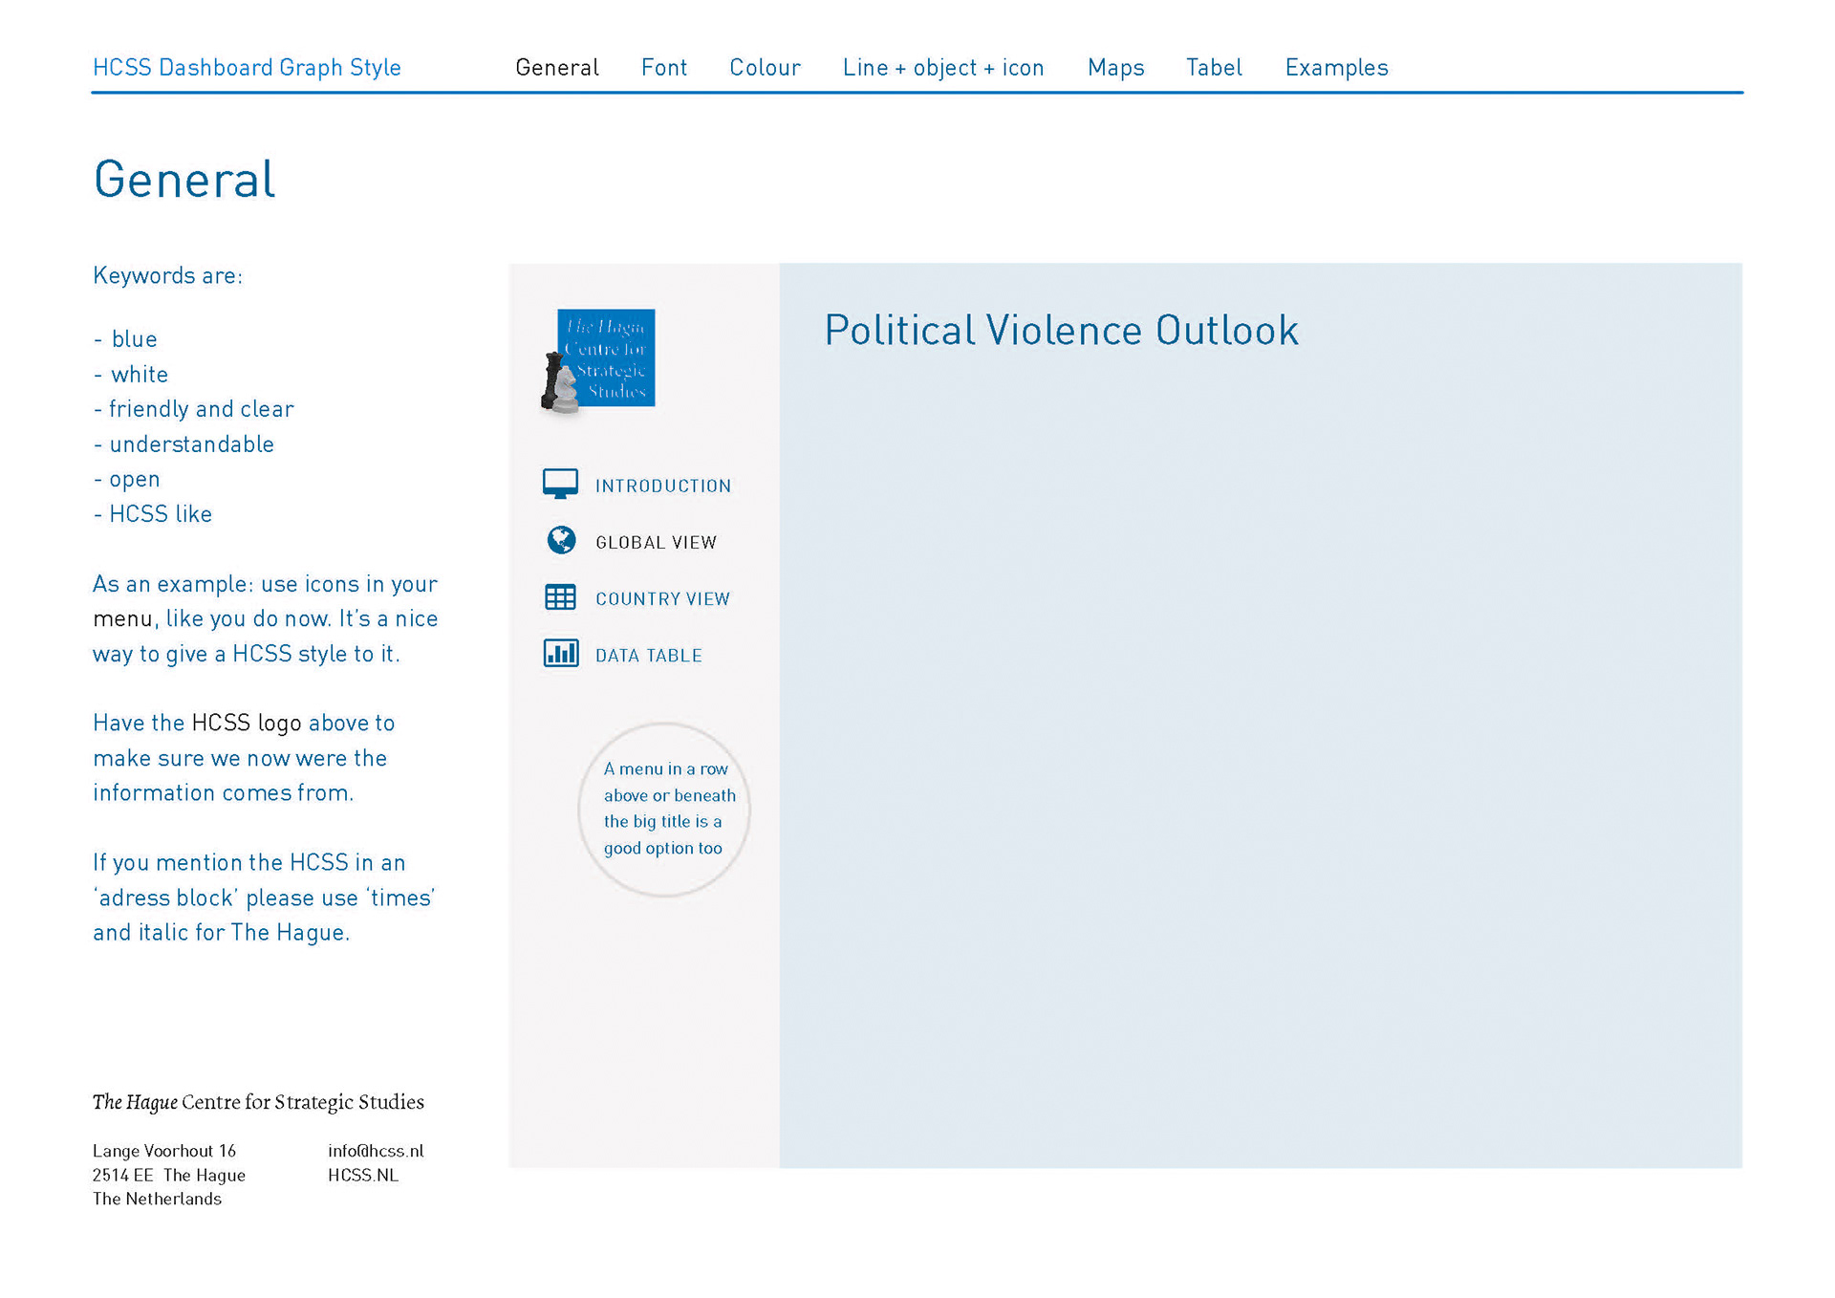Viewport: 1835px width, 1298px height.
Task: Select the DATA TABLE menu label
Action: [x=648, y=656]
